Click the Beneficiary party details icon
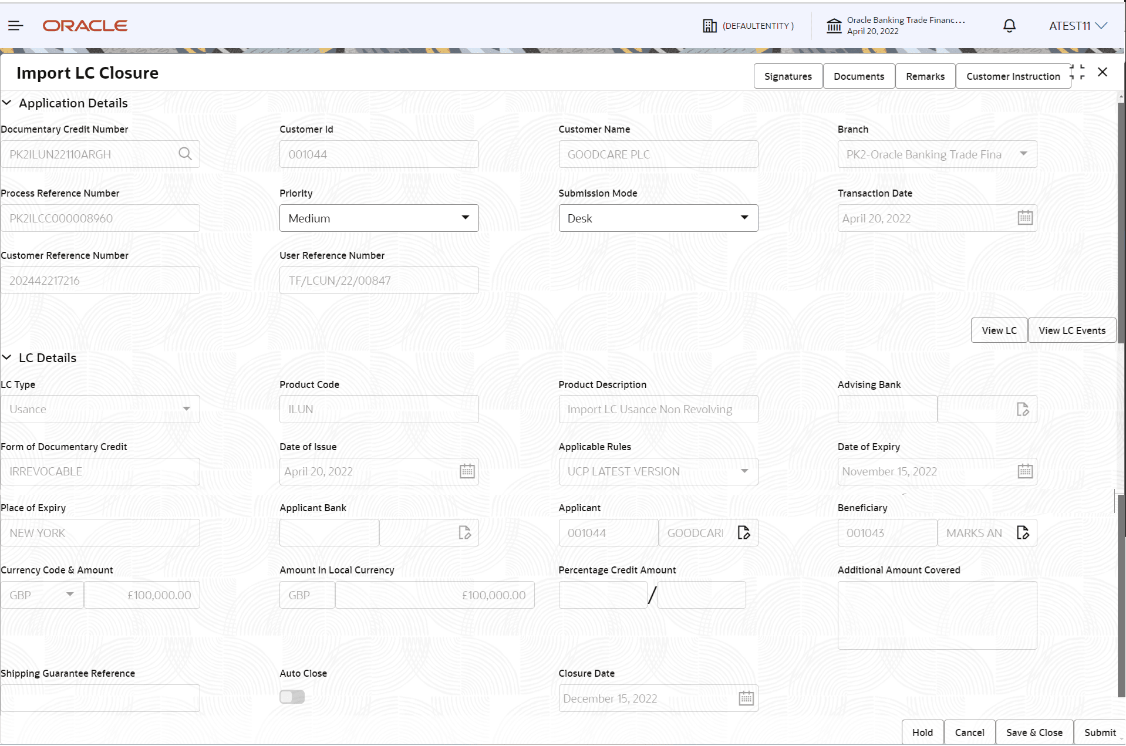1126x746 pixels. pyautogui.click(x=1023, y=532)
